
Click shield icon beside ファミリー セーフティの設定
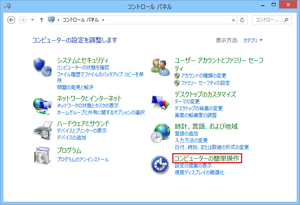[x=177, y=83]
